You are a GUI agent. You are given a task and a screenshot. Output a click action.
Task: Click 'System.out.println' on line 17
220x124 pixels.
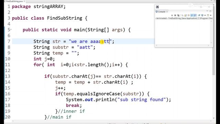pos(90,100)
